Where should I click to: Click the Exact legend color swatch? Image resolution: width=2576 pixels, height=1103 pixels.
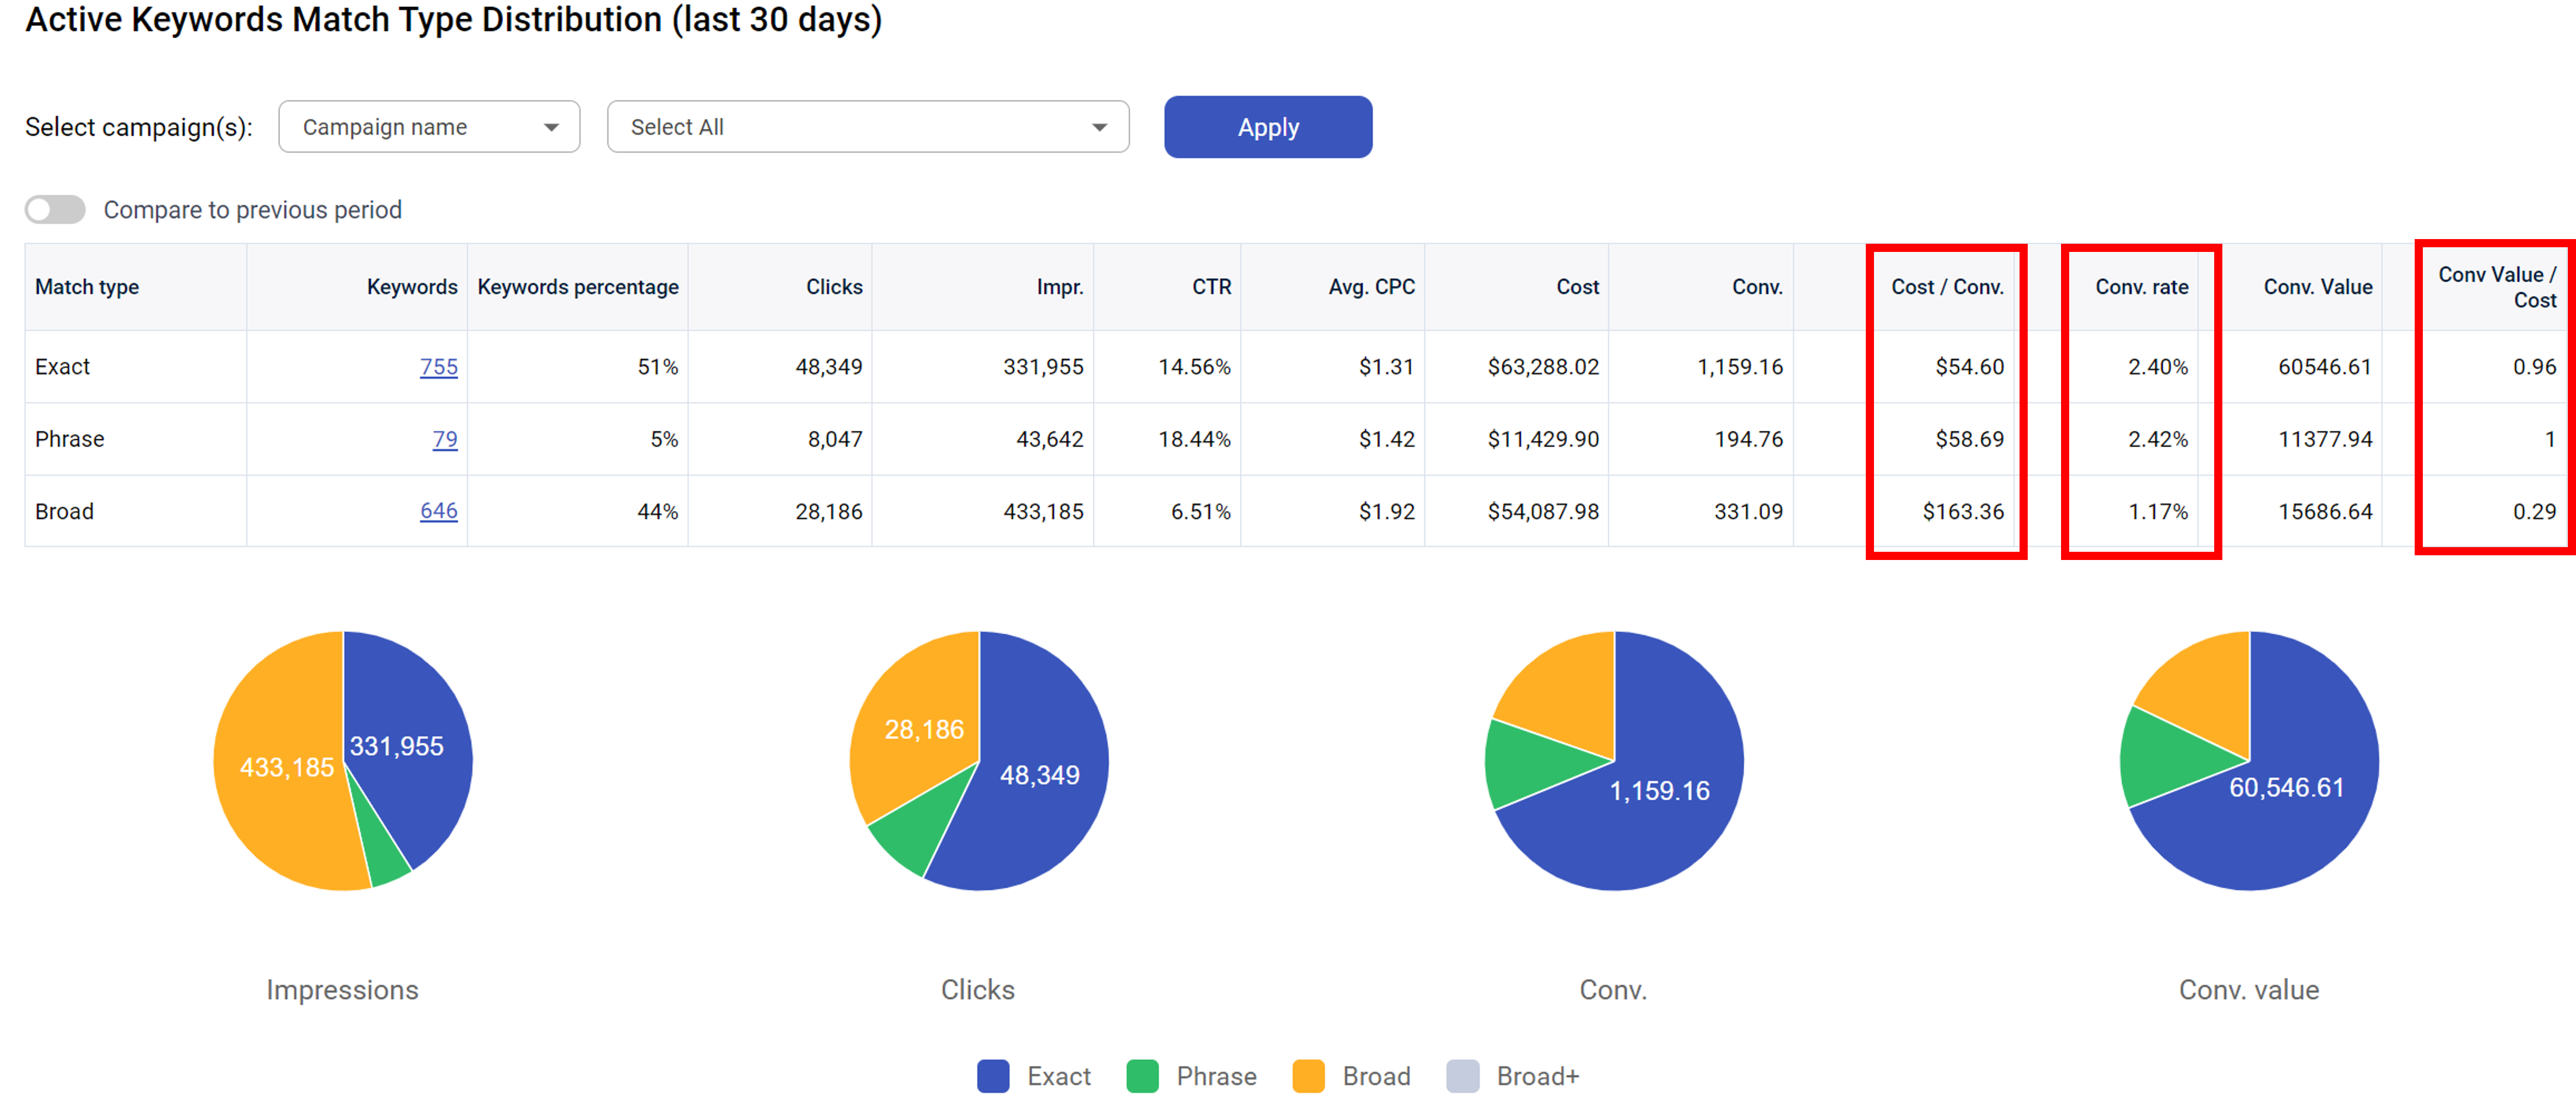(993, 1076)
